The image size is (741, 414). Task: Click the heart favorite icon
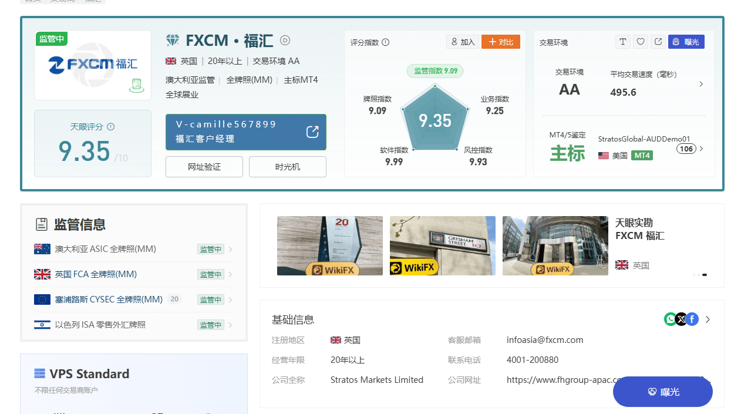(641, 42)
